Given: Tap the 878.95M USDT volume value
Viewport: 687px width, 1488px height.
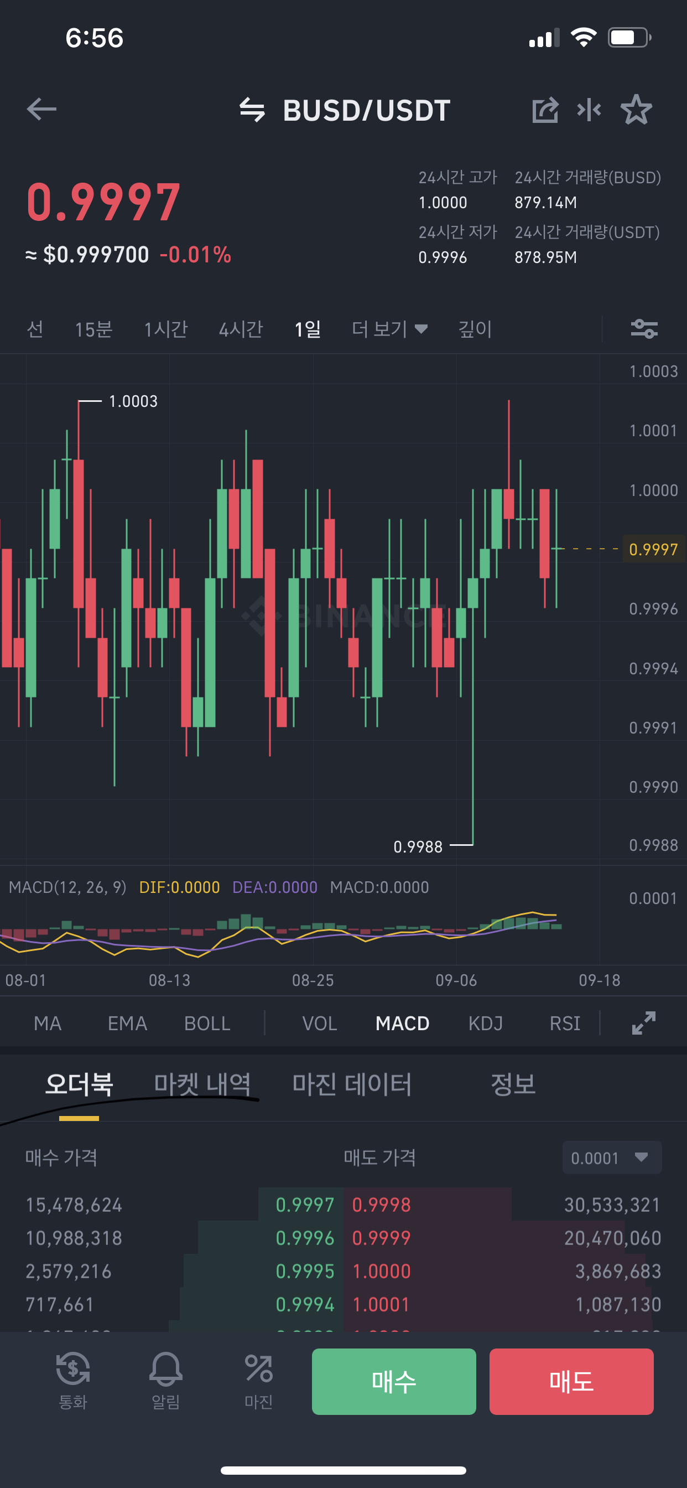Looking at the screenshot, I should point(545,257).
